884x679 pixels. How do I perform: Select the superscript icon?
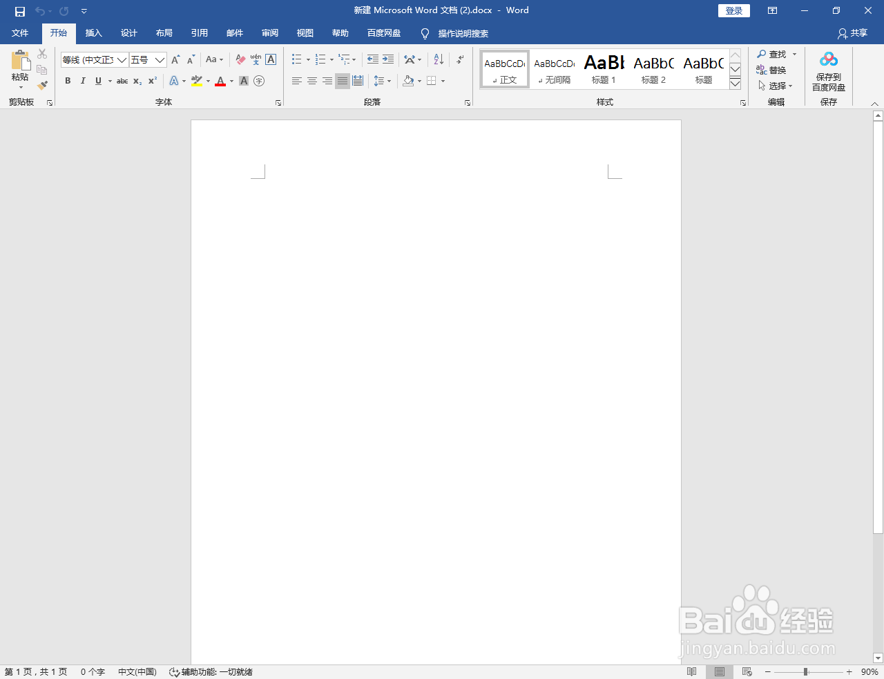coord(151,81)
